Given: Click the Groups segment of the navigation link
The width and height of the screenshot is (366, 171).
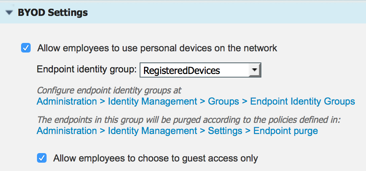Looking at the screenshot, I should coord(224,101).
